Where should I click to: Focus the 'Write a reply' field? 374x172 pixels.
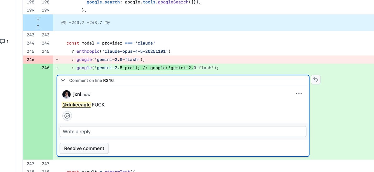pyautogui.click(x=183, y=131)
